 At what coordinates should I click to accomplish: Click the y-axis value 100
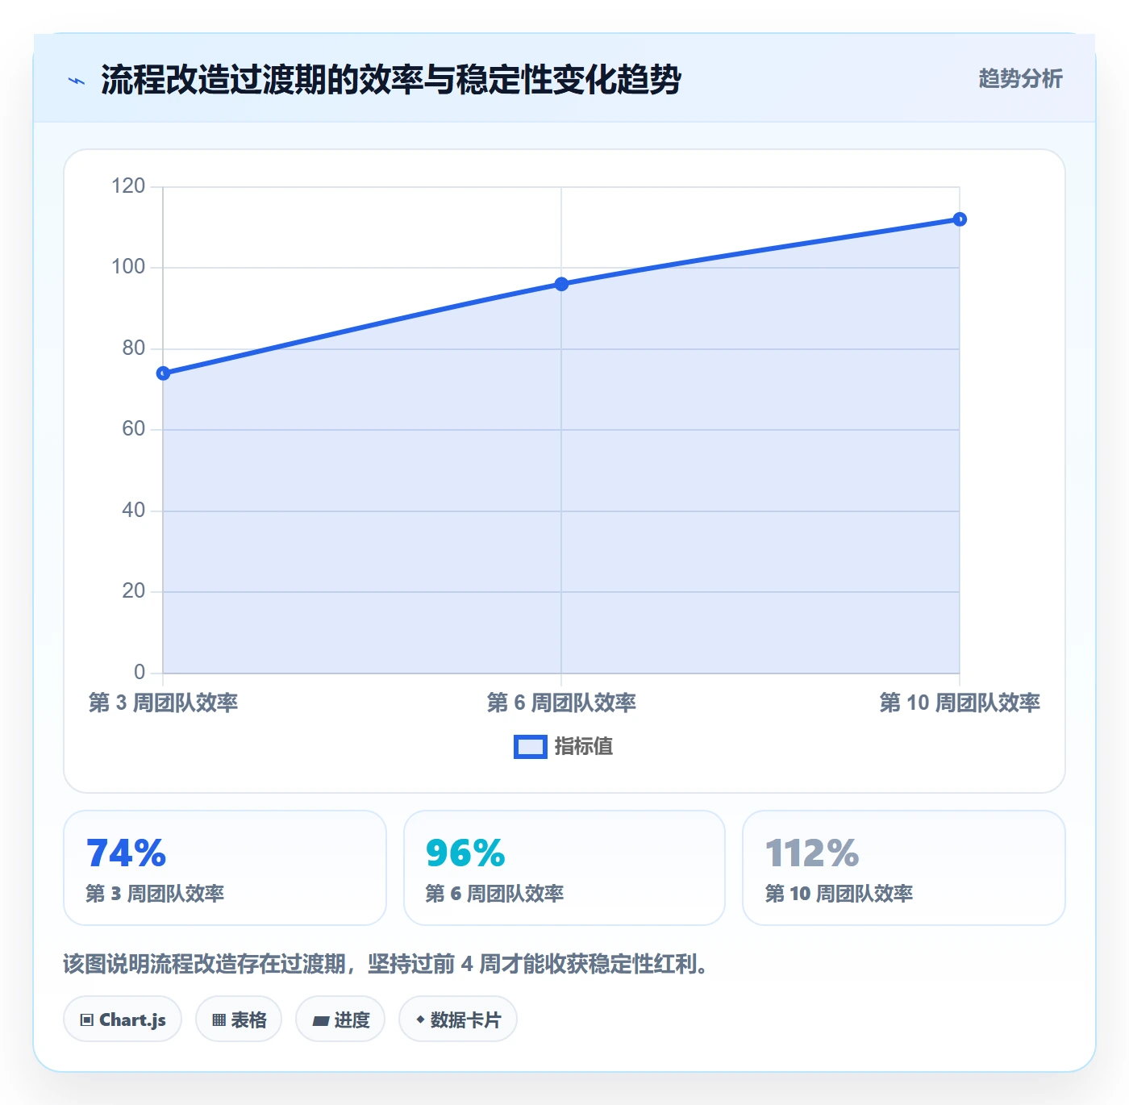(128, 267)
